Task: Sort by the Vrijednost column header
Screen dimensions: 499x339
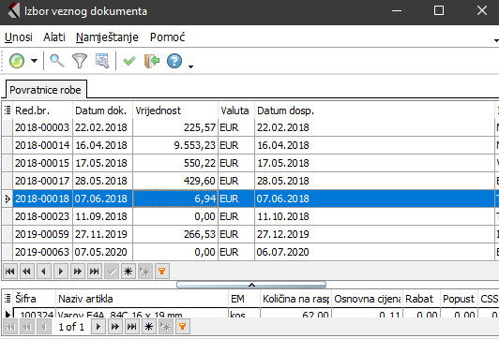Action: click(x=175, y=111)
